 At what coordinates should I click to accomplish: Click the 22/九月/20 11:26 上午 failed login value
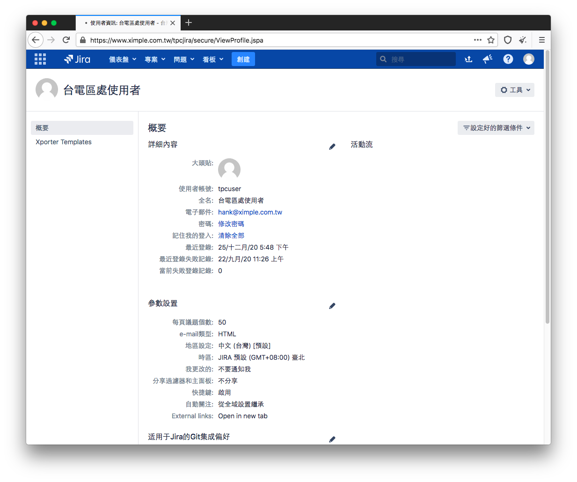point(251,259)
